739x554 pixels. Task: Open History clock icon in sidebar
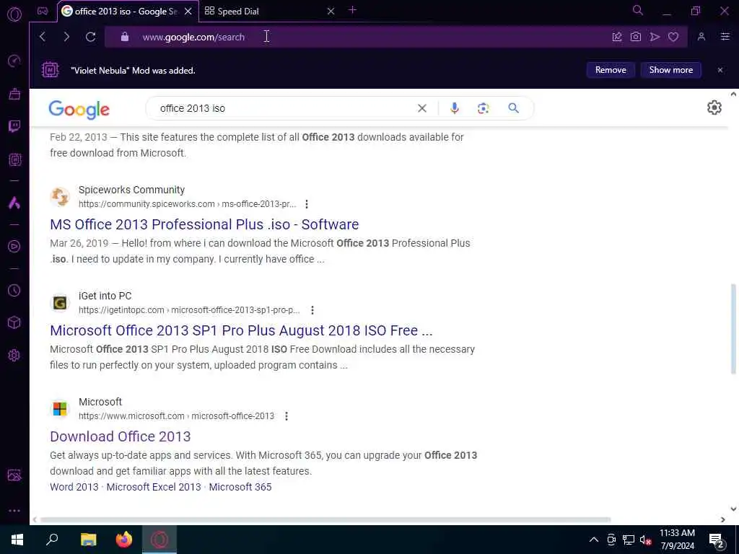pyautogui.click(x=14, y=290)
